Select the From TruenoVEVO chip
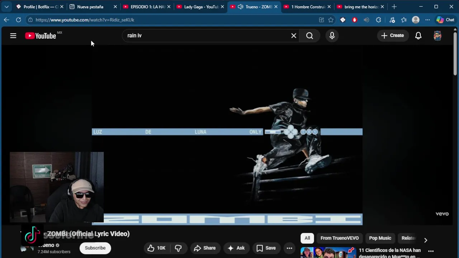The height and width of the screenshot is (258, 459). tap(340, 238)
